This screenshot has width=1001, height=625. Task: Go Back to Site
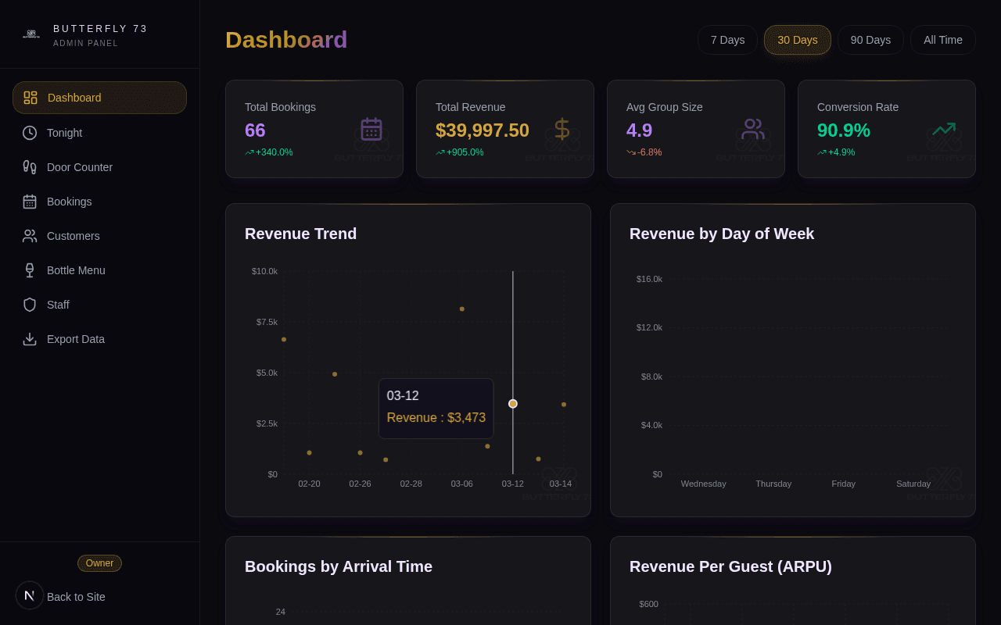76,597
